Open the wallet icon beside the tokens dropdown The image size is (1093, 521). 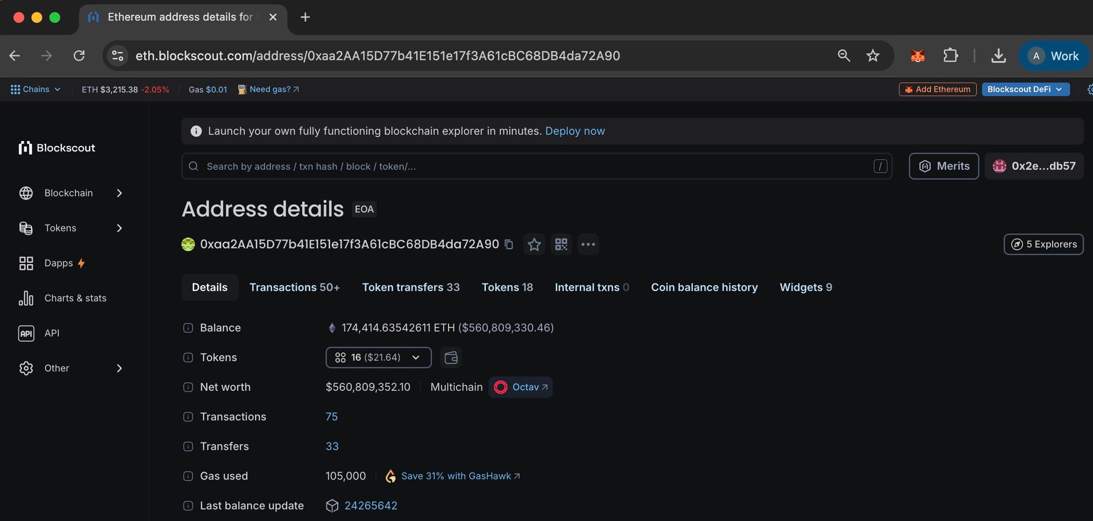[450, 357]
